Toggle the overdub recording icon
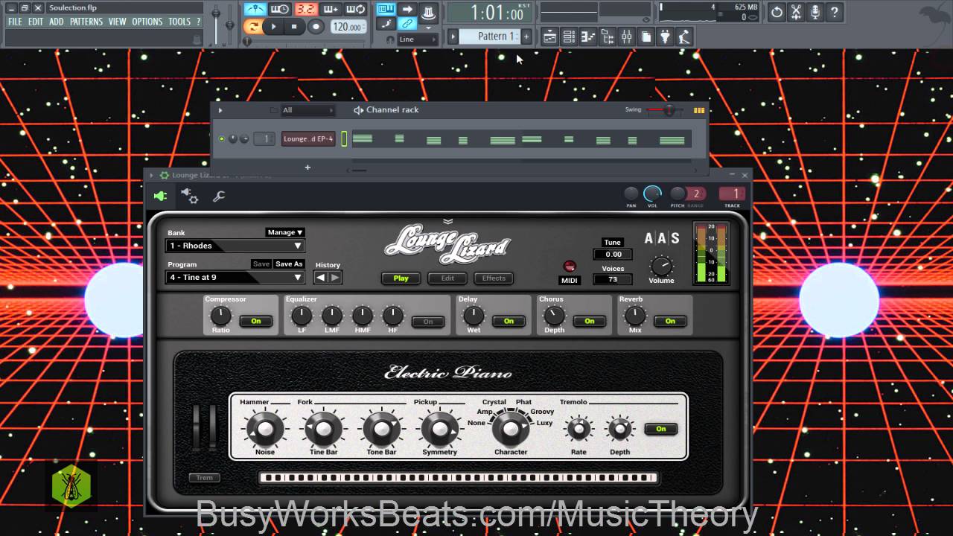The width and height of the screenshot is (953, 536). pos(331,10)
